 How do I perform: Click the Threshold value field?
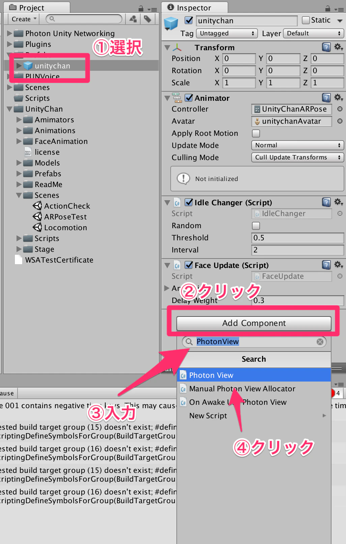pyautogui.click(x=297, y=238)
